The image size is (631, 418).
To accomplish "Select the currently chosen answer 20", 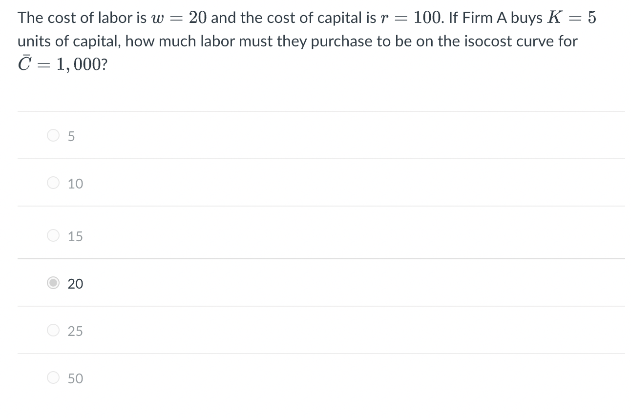I will 53,283.
